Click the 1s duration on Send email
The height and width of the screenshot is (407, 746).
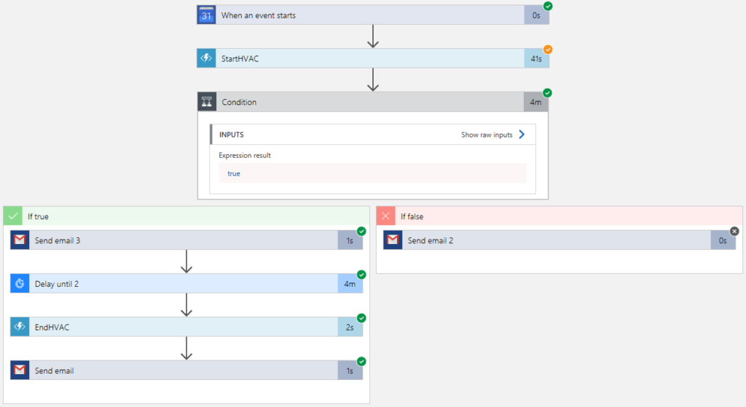(350, 371)
